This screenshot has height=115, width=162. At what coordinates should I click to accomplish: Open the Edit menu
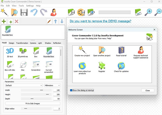click(8, 6)
